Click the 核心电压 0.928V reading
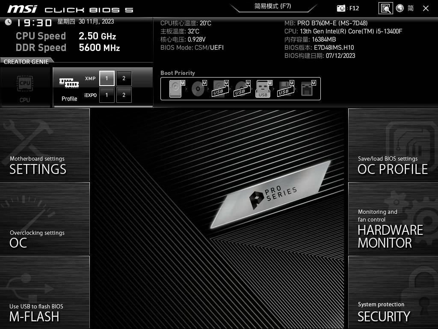 pos(183,39)
